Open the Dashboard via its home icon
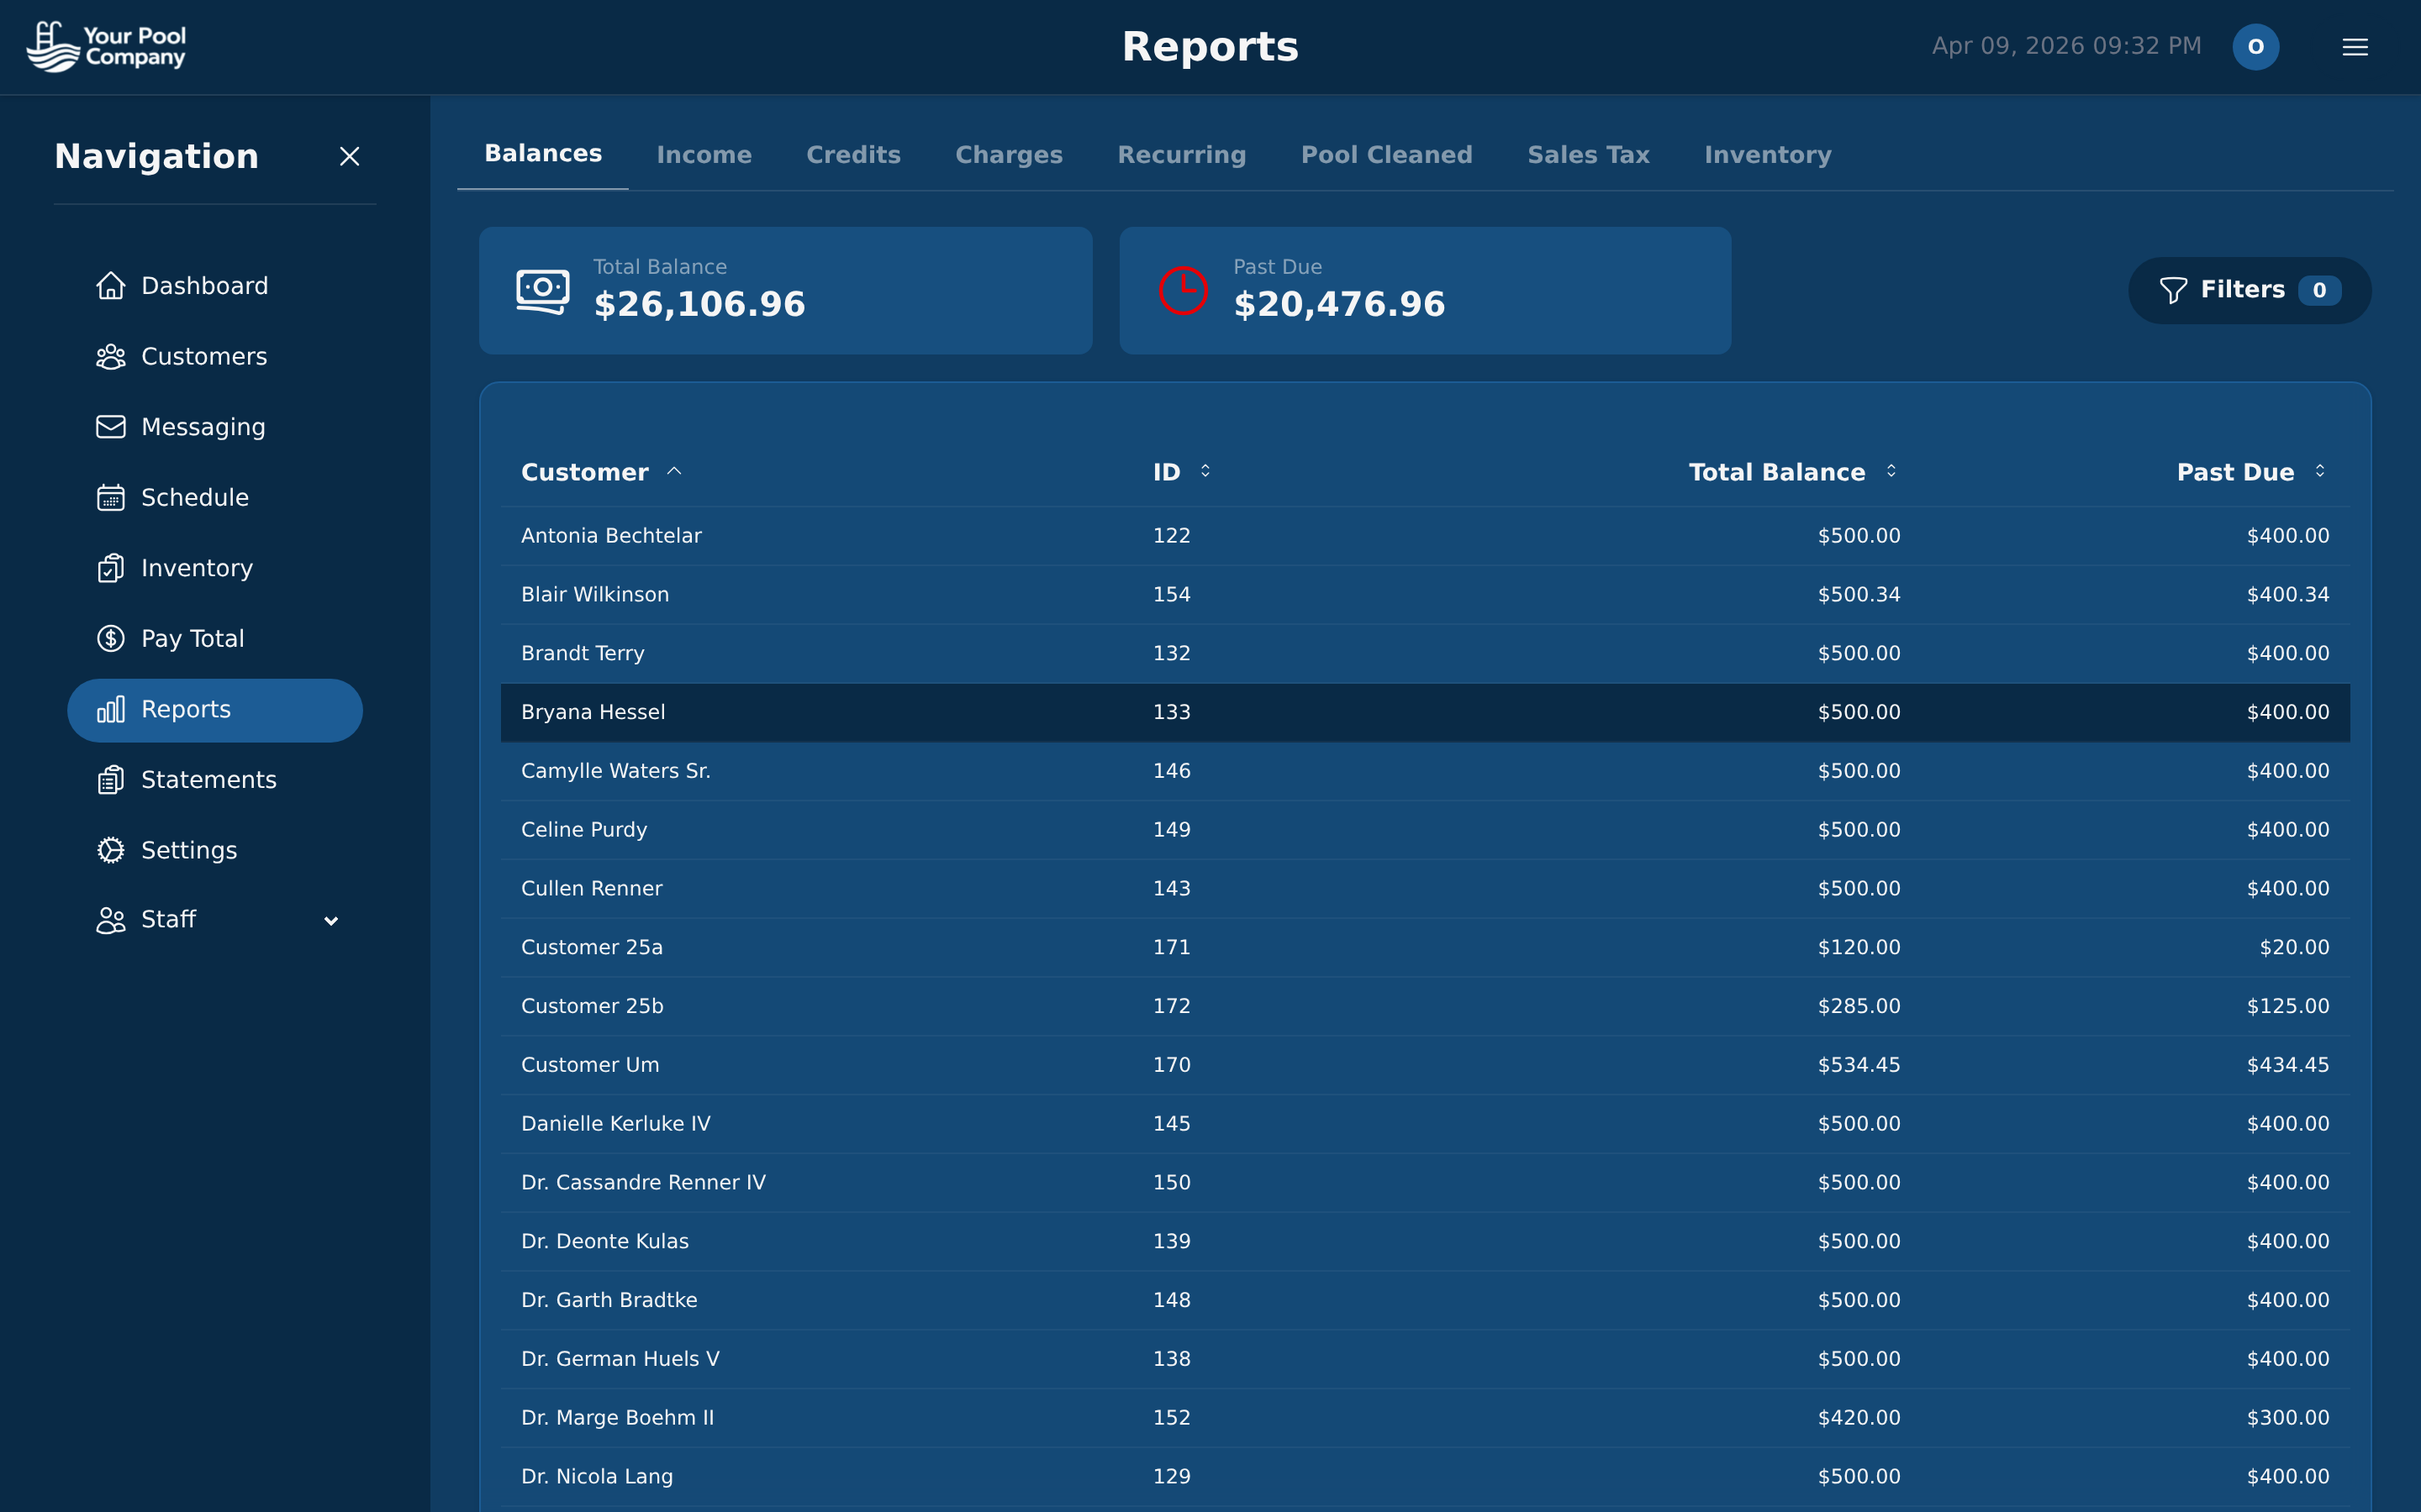The image size is (2421, 1512). 111,285
